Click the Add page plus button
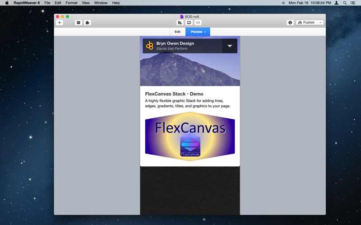This screenshot has height=225, width=361. point(60,22)
